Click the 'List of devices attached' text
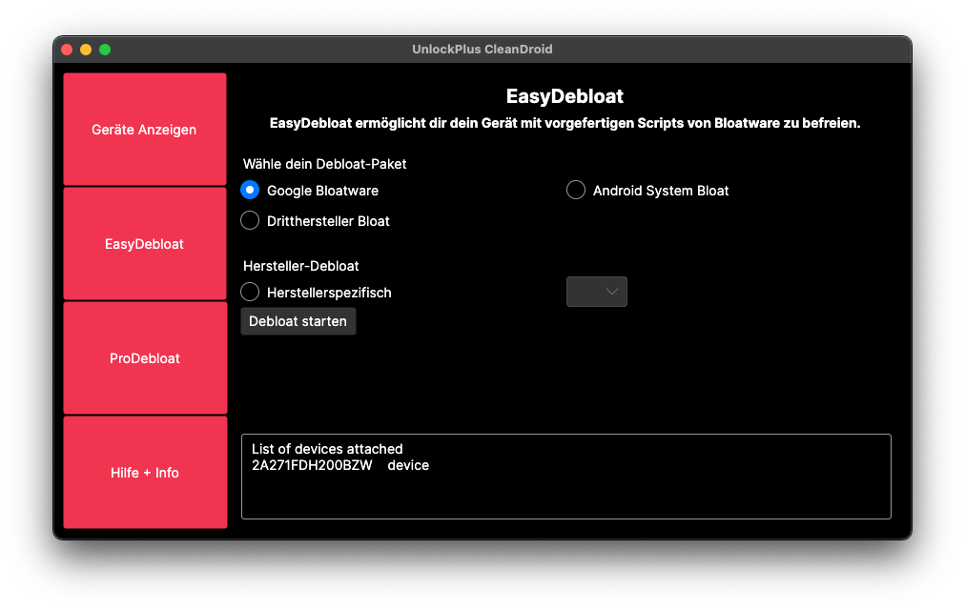Image resolution: width=965 pixels, height=610 pixels. click(x=327, y=449)
